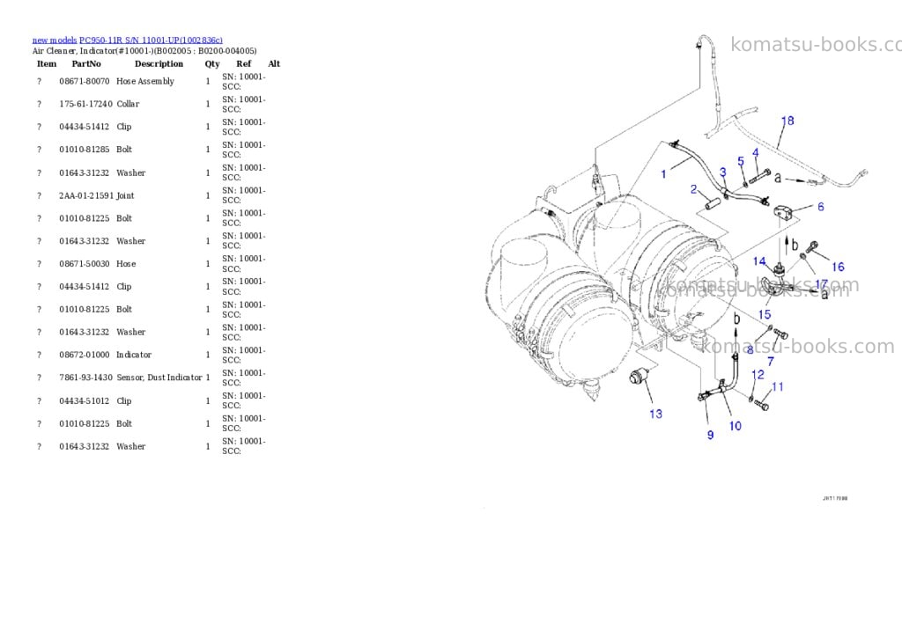Click callout number 5 in the diagram
Viewport: 902px width, 638px height.
click(741, 162)
